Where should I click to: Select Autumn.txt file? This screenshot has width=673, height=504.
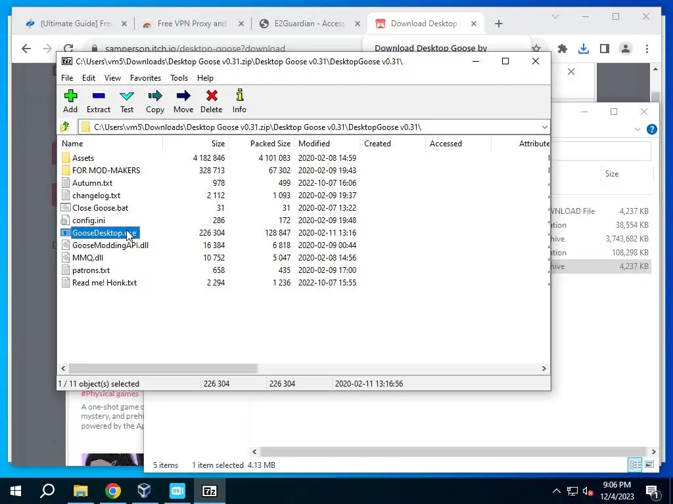92,183
